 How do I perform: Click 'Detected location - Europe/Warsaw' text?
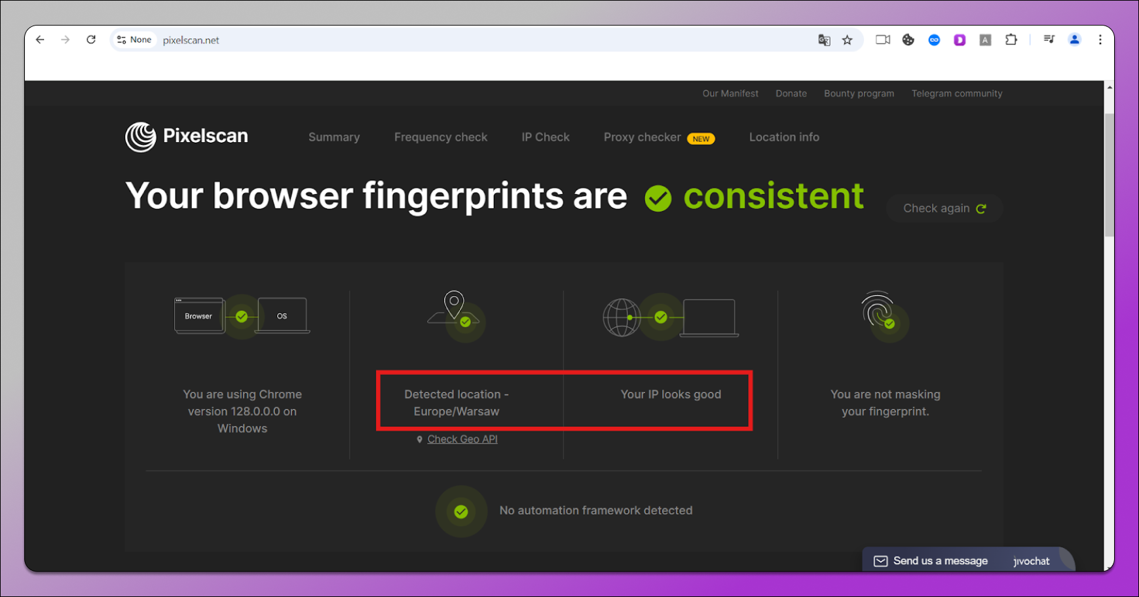click(457, 403)
